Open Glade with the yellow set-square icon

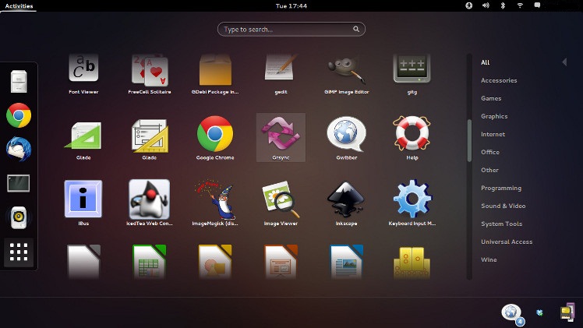(x=150, y=138)
